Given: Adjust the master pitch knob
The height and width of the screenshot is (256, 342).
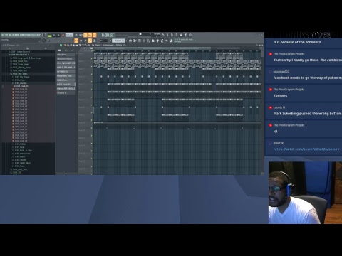Looking at the screenshot, I should tap(43, 41).
